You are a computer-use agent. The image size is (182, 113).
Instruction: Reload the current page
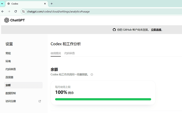[x=16, y=12]
